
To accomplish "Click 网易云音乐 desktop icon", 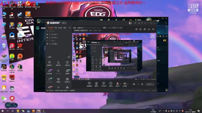I will point(12,47).
